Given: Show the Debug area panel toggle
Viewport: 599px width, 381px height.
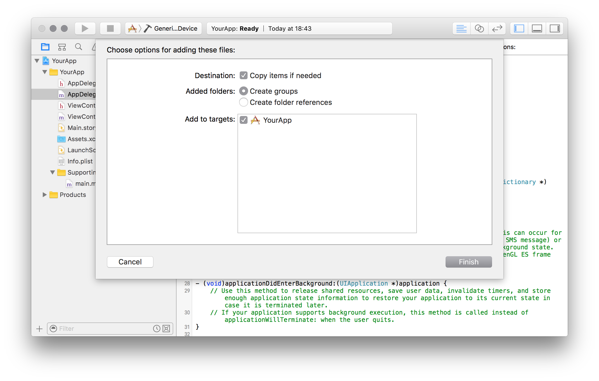Looking at the screenshot, I should tap(537, 28).
